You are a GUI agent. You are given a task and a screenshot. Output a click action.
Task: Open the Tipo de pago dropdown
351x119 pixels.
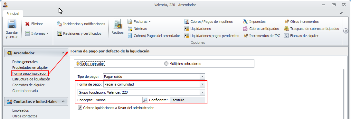pos(202,77)
